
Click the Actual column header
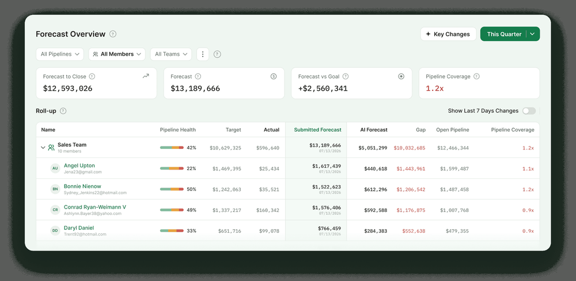pos(271,130)
